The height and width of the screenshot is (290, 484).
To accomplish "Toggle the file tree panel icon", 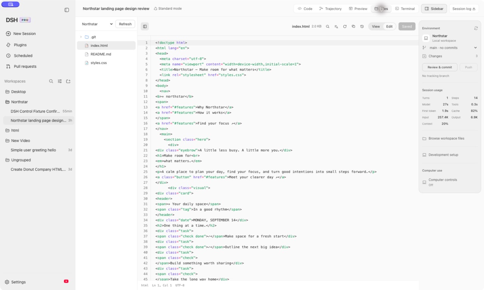I will (x=145, y=26).
